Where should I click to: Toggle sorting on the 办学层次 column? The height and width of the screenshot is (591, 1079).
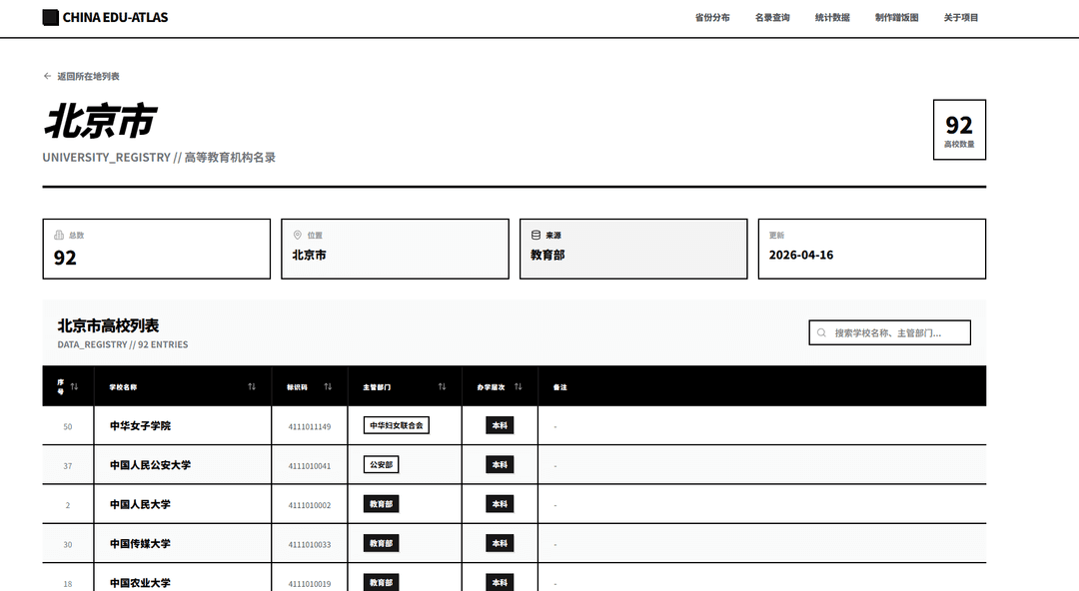[519, 386]
